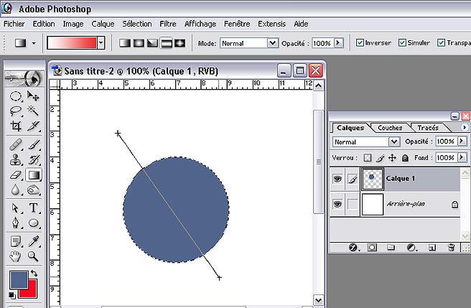Image resolution: width=471 pixels, height=308 pixels.
Task: Select the Move tool
Action: pos(33,96)
